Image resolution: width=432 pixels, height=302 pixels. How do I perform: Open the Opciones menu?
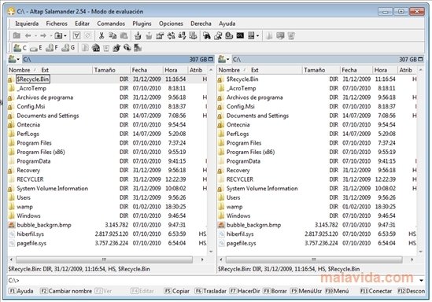[x=171, y=24]
